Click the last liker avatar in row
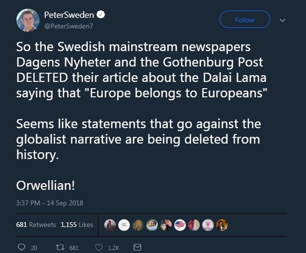Viewport: 306px width, 253px height. pyautogui.click(x=222, y=225)
